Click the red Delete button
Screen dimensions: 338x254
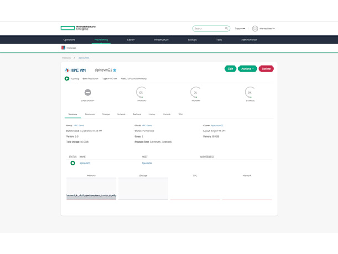pyautogui.click(x=266, y=69)
